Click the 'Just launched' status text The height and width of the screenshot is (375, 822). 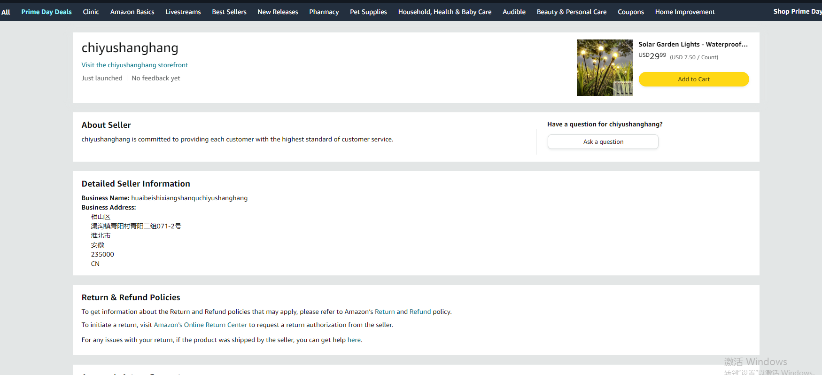tap(102, 78)
